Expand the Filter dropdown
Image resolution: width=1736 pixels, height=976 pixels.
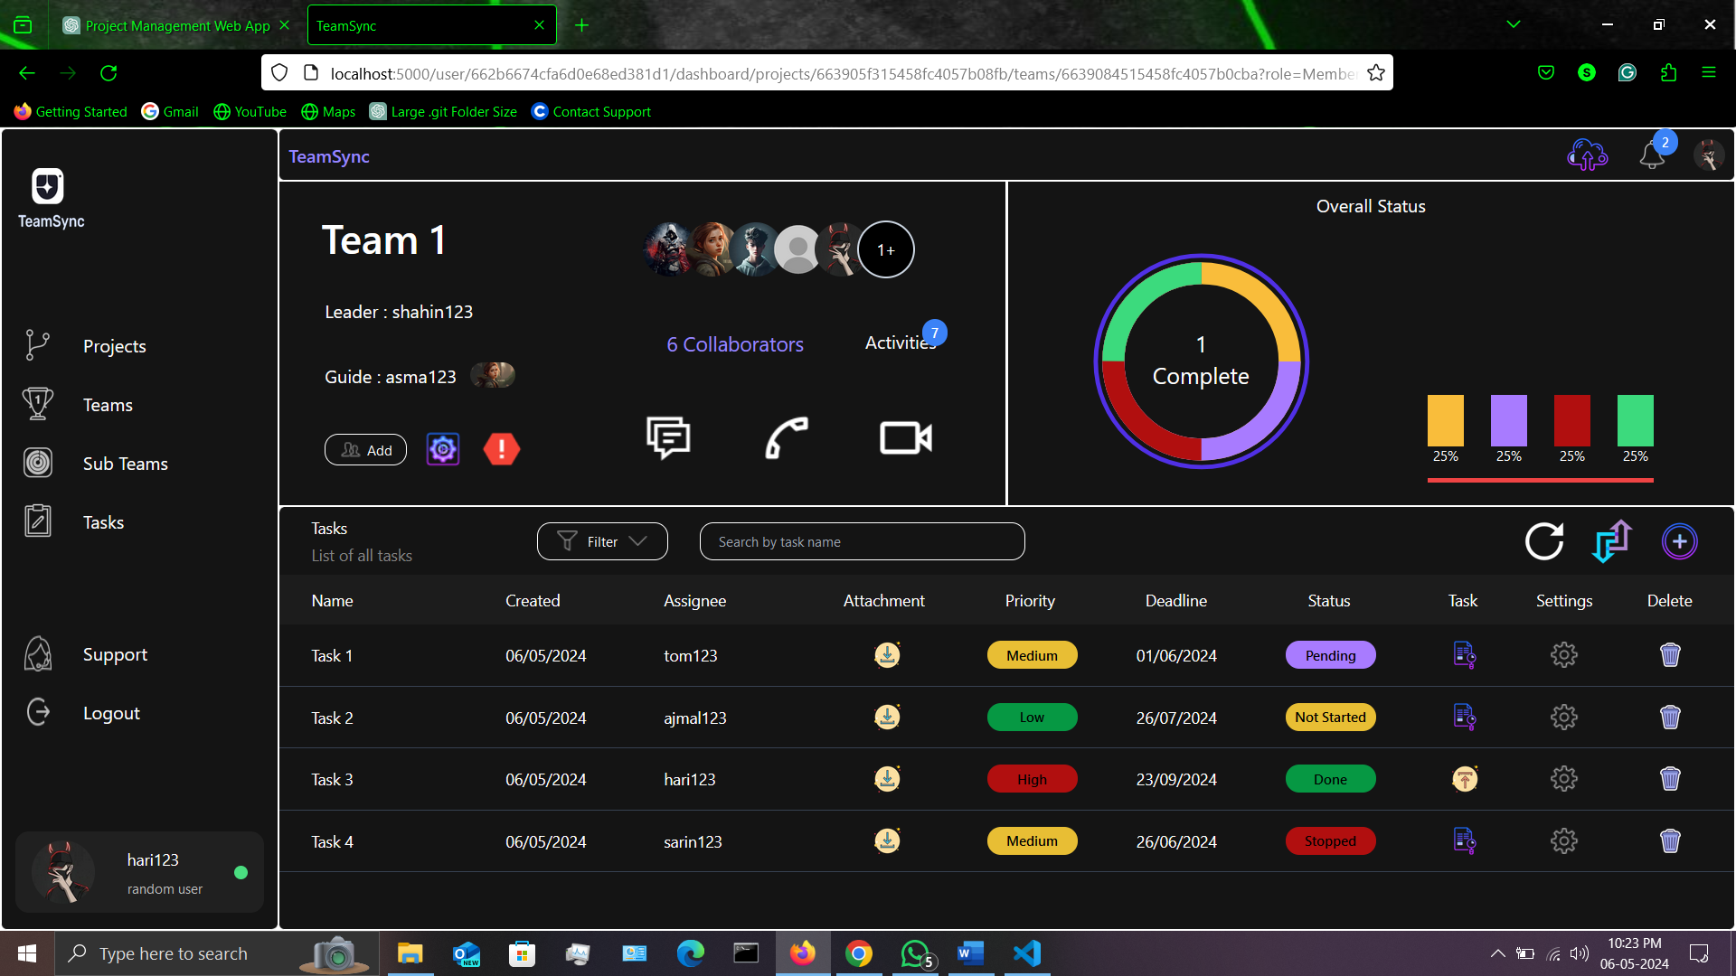602,541
